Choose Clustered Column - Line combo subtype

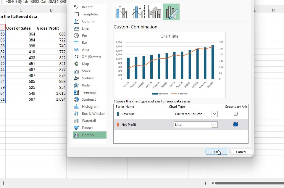pyautogui.click(x=121, y=12)
